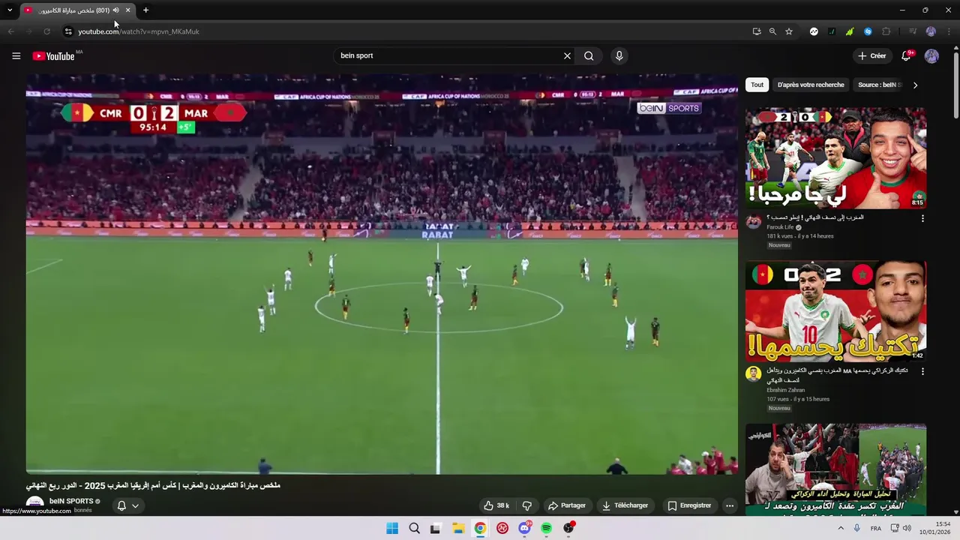Go back in browser history
Image resolution: width=960 pixels, height=540 pixels.
pyautogui.click(x=10, y=31)
